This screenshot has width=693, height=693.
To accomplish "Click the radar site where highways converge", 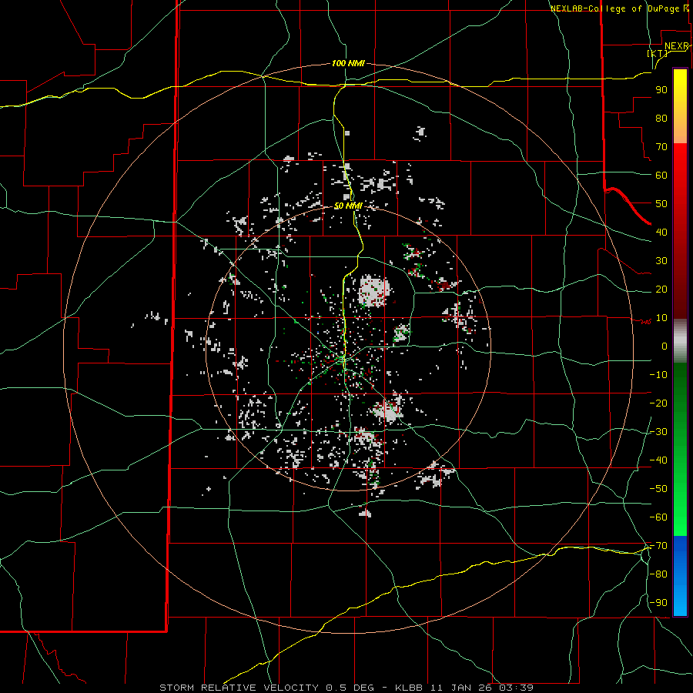I will (344, 359).
